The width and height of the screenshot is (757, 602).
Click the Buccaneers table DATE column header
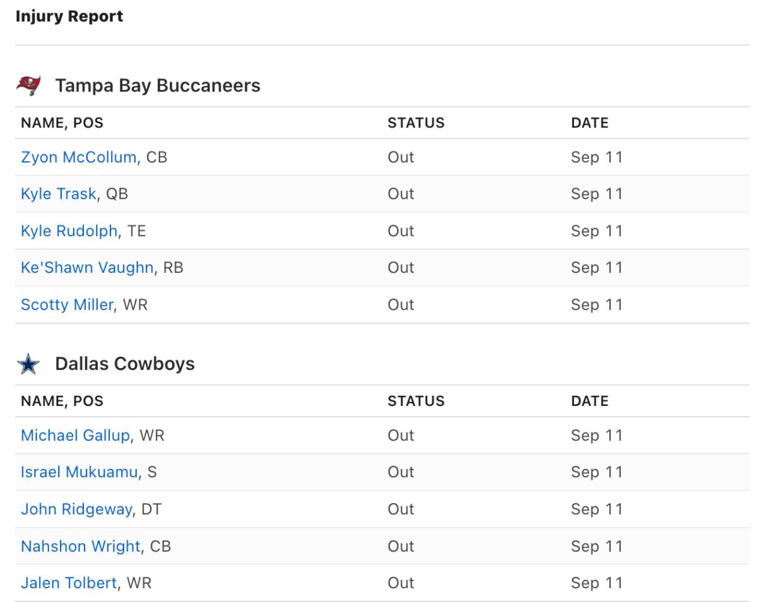(589, 123)
